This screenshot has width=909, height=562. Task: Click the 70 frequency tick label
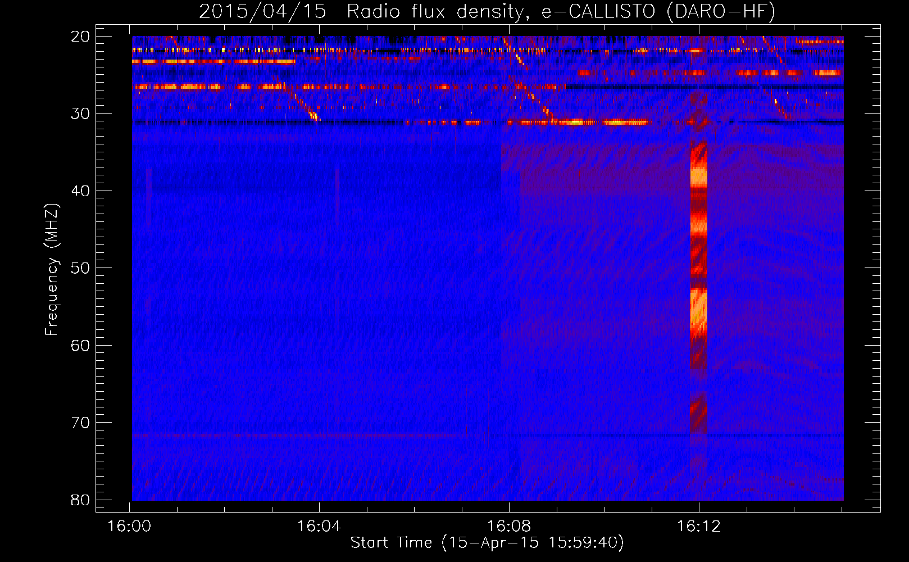(80, 423)
